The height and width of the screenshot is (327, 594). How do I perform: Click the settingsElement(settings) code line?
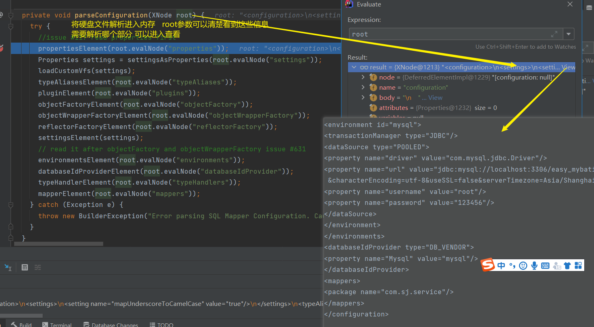(x=91, y=138)
